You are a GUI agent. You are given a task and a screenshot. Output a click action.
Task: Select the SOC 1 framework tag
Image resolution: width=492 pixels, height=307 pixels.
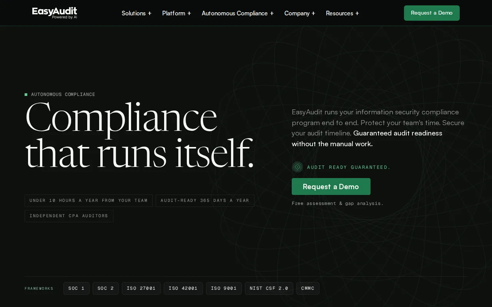76,288
